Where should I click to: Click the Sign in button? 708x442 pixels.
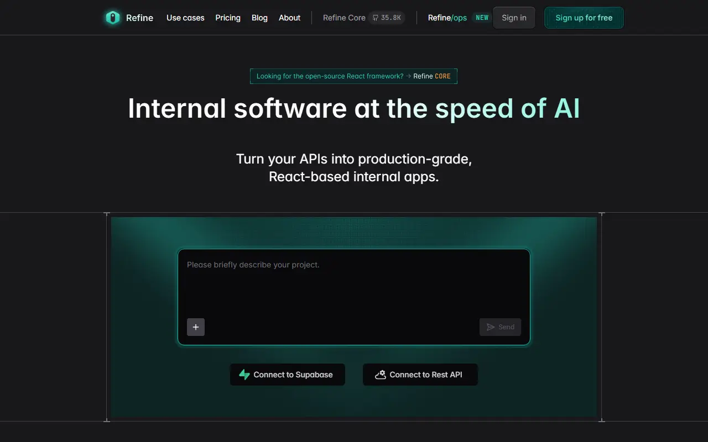point(514,18)
